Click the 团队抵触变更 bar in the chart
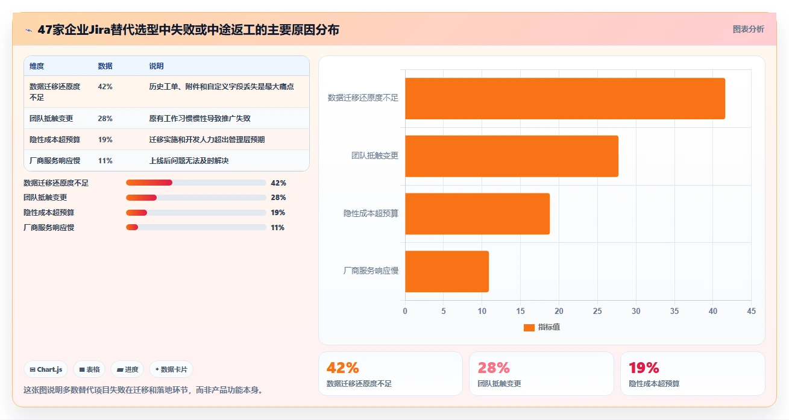Image resolution: width=789 pixels, height=420 pixels. point(512,156)
